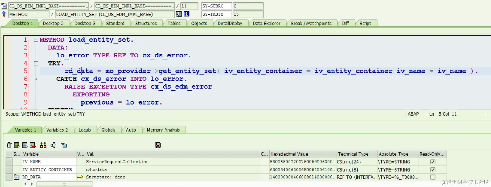The image size is (491, 187).
Task: Select the Globals tab
Action: pyautogui.click(x=108, y=130)
